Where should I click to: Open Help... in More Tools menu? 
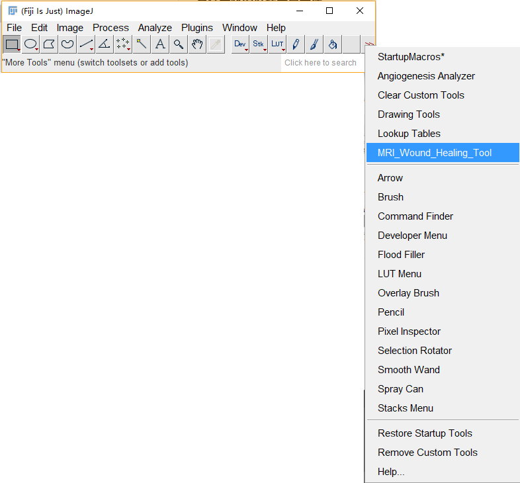[443, 472]
